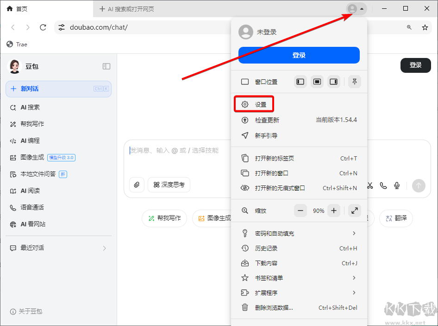438x326 pixels.
Task: Reload the page with the refresh icon
Action: click(43, 27)
